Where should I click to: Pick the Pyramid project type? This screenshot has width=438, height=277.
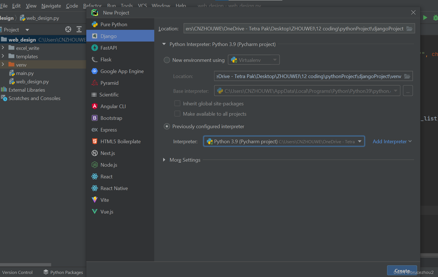[120, 83]
